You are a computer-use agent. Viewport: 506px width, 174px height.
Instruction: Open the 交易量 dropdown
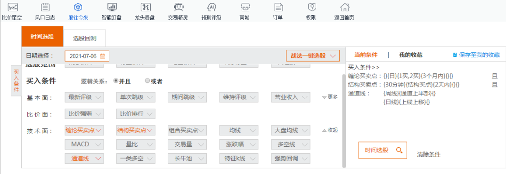point(188,144)
